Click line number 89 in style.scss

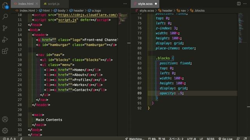point(139,93)
